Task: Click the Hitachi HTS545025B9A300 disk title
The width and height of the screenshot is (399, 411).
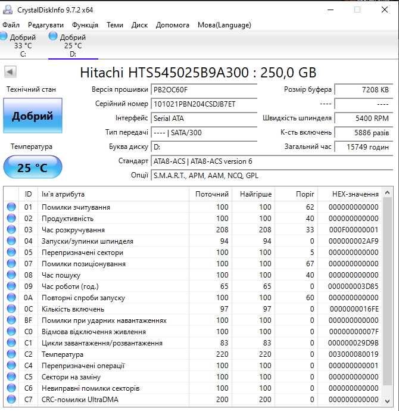Action: (198, 72)
